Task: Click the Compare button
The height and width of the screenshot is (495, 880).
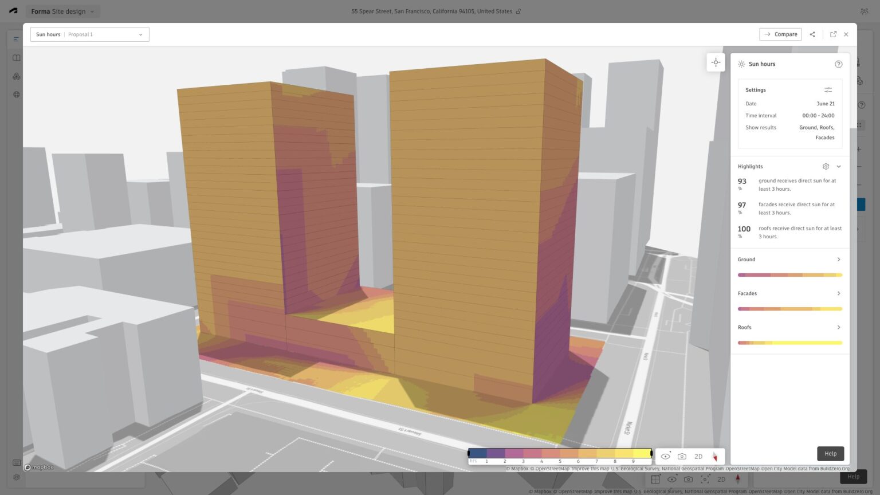Action: pos(780,34)
